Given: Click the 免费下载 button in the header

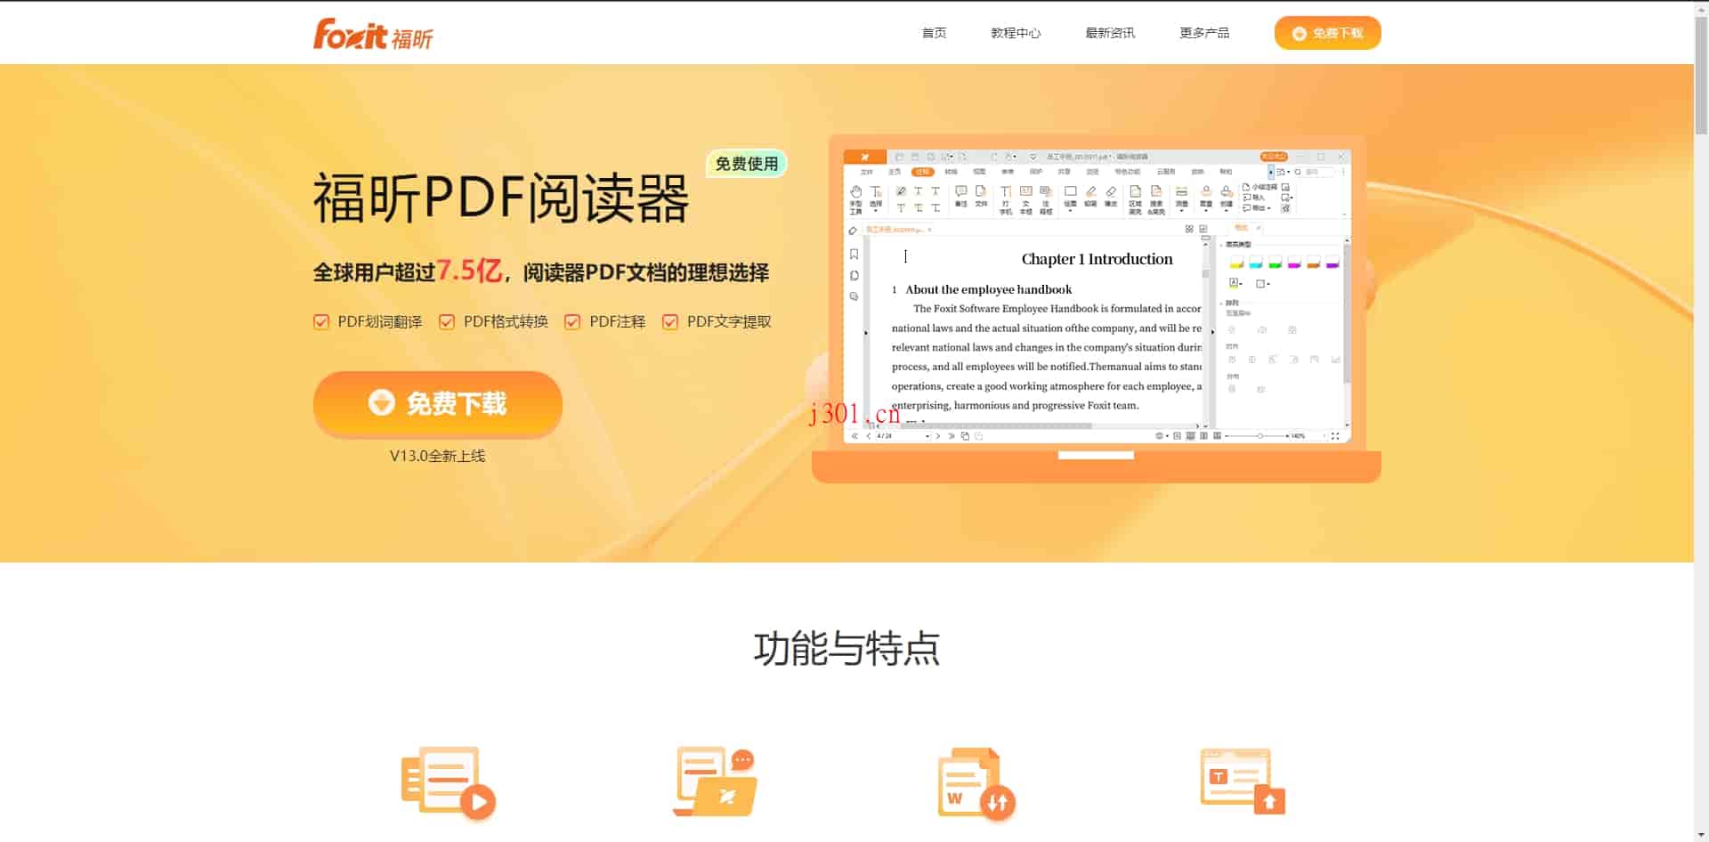Looking at the screenshot, I should [x=1327, y=33].
